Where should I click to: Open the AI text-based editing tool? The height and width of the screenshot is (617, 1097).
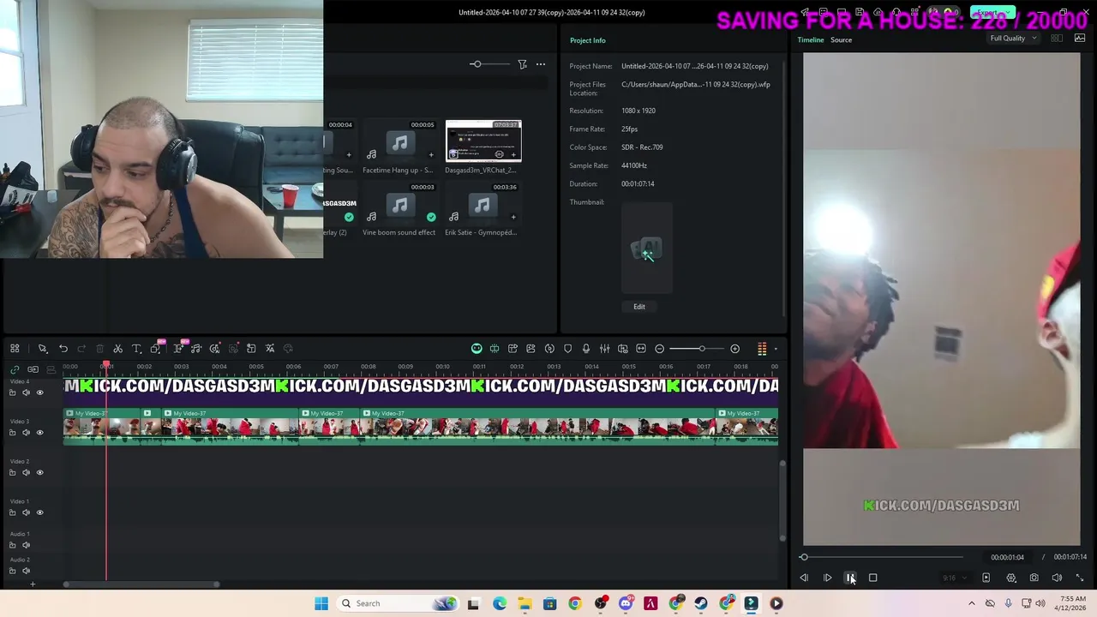tap(178, 349)
